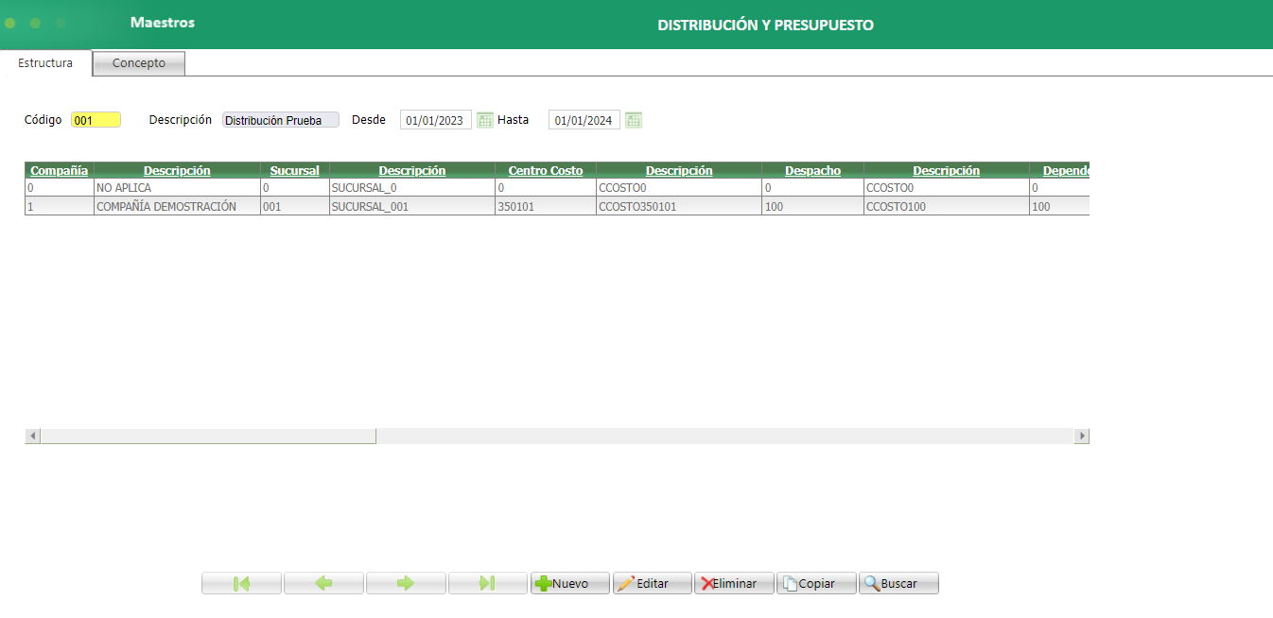This screenshot has height=618, width=1273.
Task: Sort records by the Compañía column header
Action: point(59,170)
